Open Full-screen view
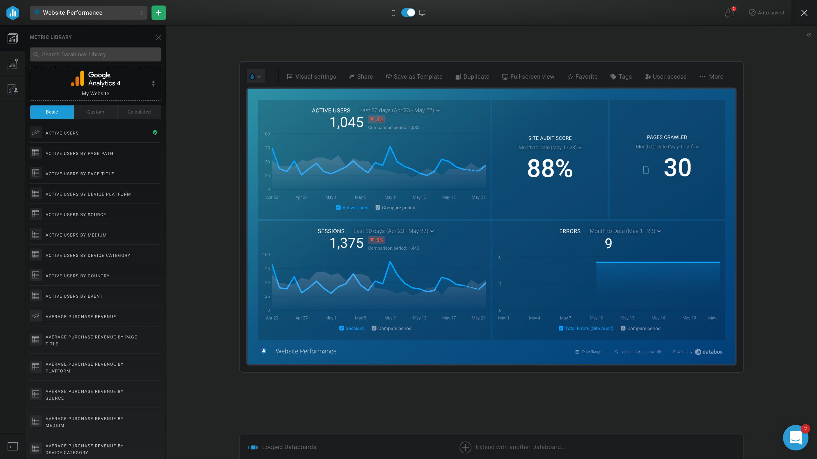Image resolution: width=817 pixels, height=459 pixels. pyautogui.click(x=528, y=76)
